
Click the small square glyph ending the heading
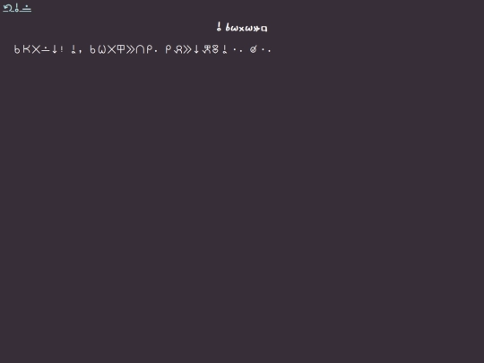[x=264, y=29]
